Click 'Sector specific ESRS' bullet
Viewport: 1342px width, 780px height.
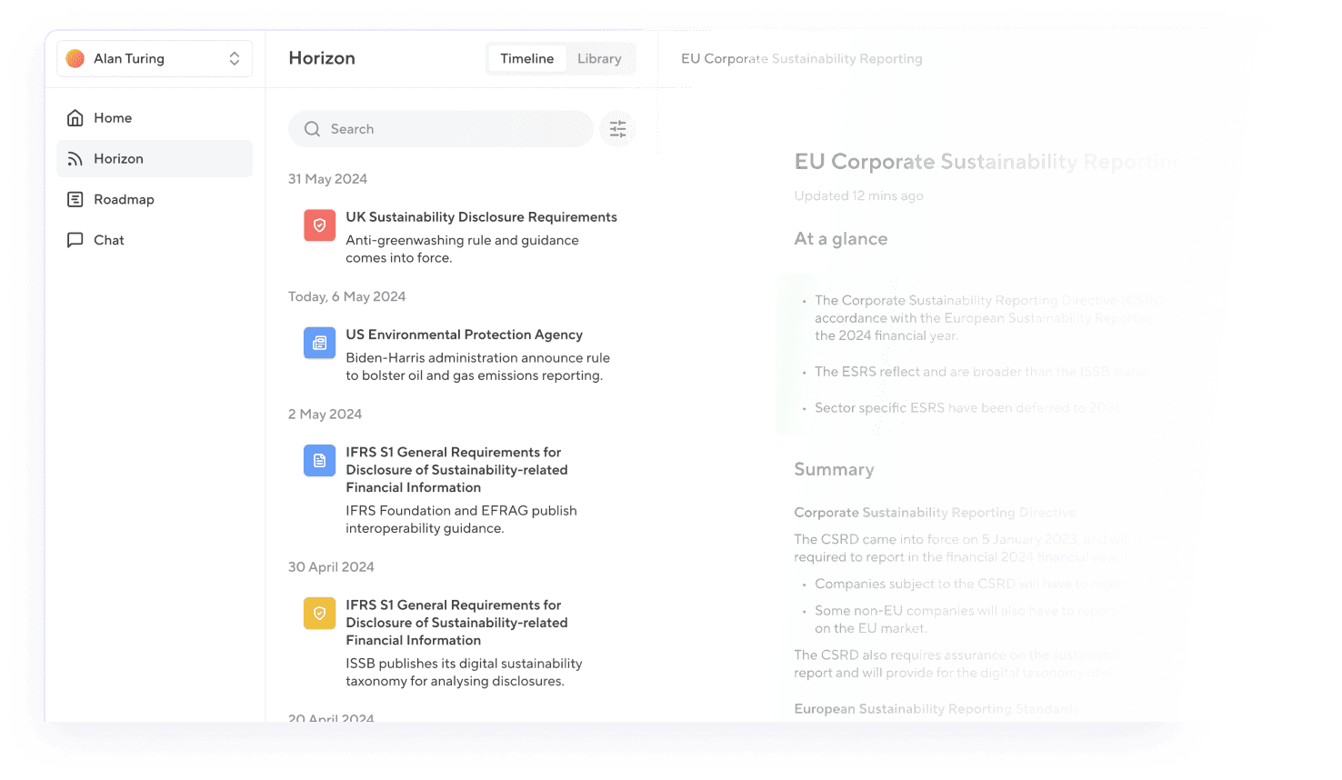[x=967, y=407]
